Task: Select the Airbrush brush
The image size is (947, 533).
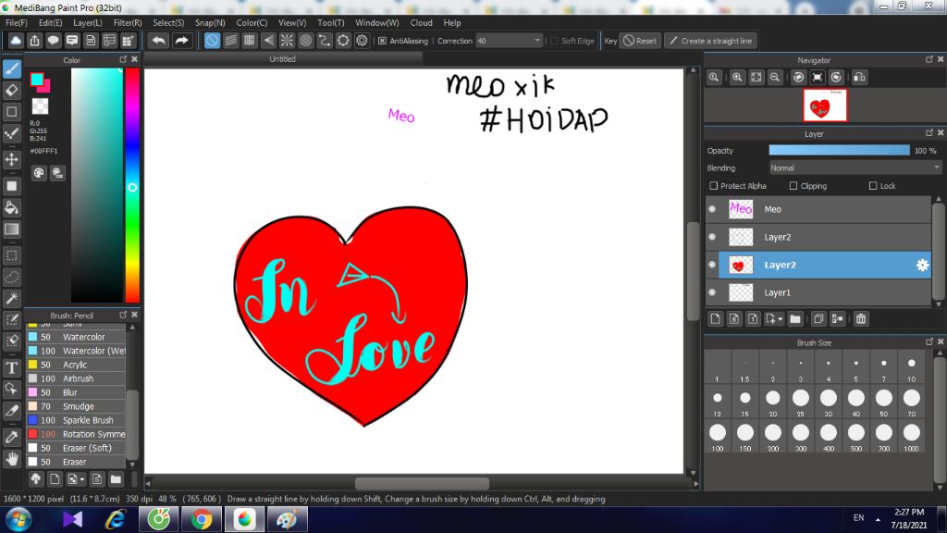Action: coord(76,378)
